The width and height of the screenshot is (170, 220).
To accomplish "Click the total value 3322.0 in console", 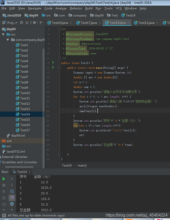I will pyautogui.click(x=46, y=210).
